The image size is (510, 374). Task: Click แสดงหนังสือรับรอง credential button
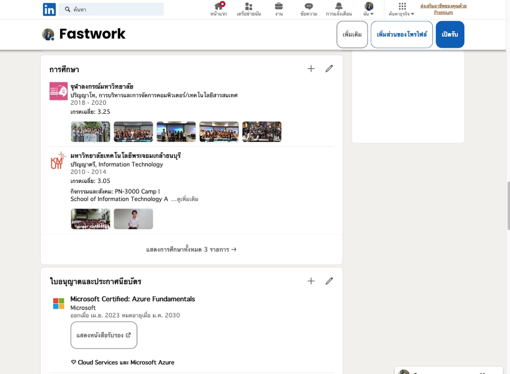click(104, 335)
